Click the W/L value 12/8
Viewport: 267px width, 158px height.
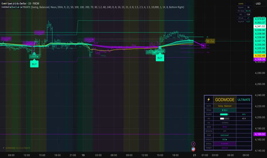[x=248, y=15]
